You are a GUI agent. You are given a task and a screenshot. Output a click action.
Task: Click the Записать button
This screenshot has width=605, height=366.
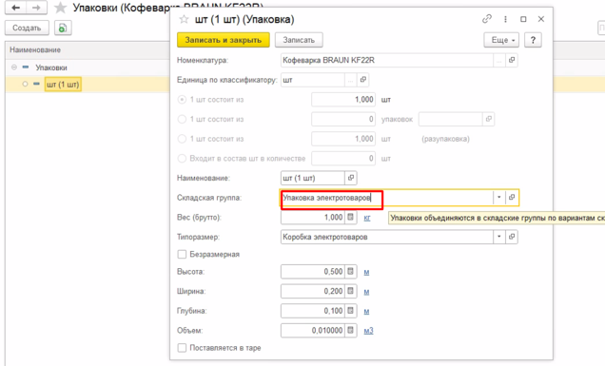(x=299, y=40)
